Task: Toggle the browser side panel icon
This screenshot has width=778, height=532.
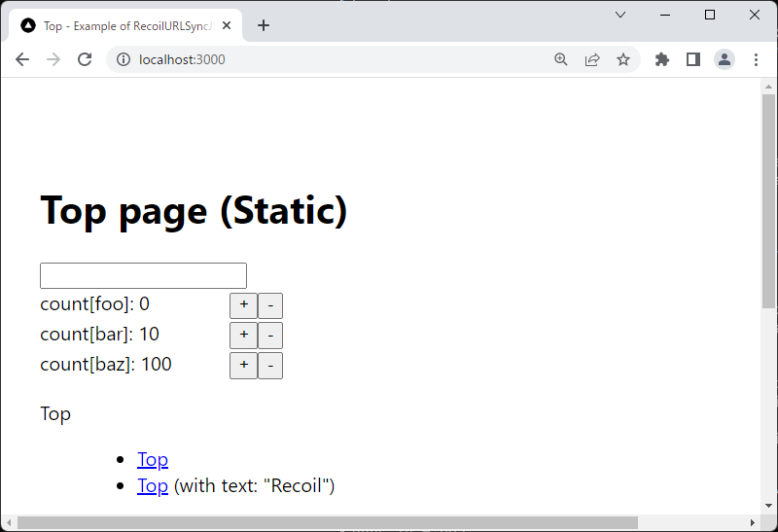Action: click(x=693, y=59)
